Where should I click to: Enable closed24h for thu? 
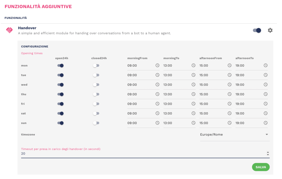tap(96, 94)
